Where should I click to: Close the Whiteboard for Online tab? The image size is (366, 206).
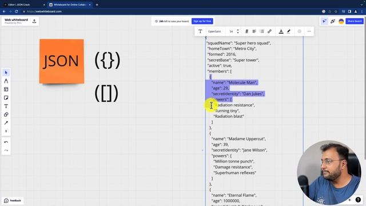pyautogui.click(x=90, y=5)
